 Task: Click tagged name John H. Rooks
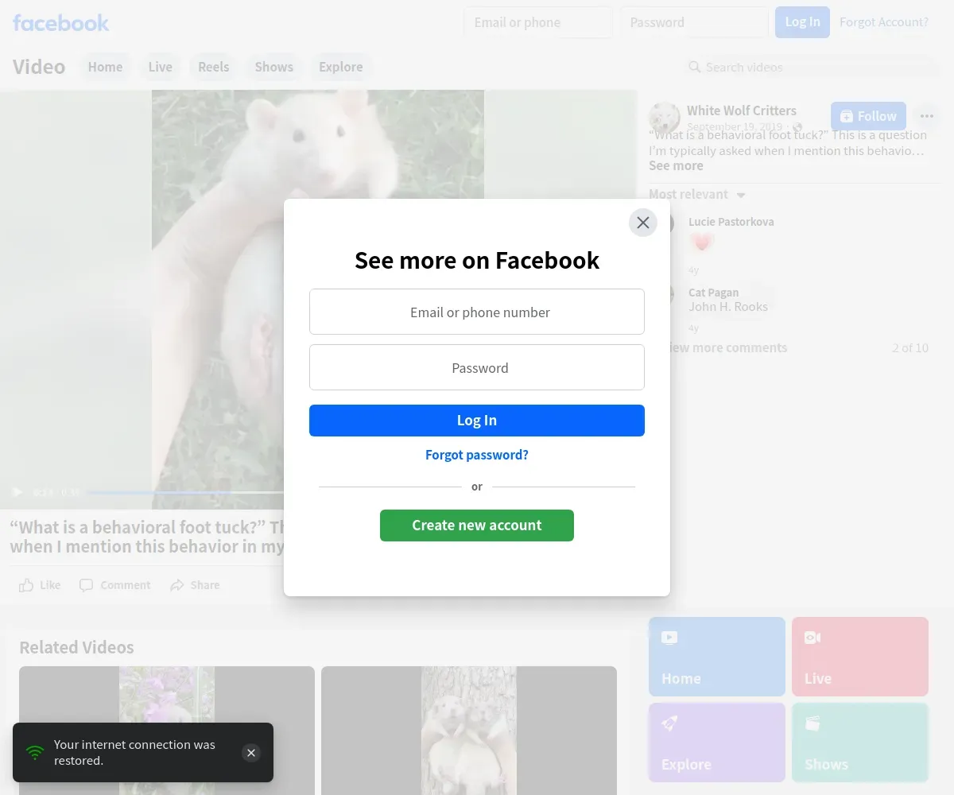[728, 306]
